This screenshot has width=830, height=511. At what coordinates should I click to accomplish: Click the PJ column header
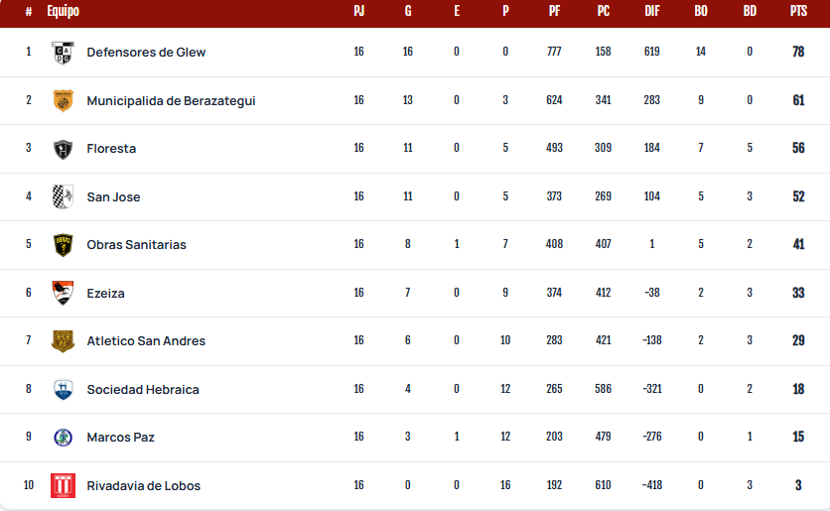(358, 11)
